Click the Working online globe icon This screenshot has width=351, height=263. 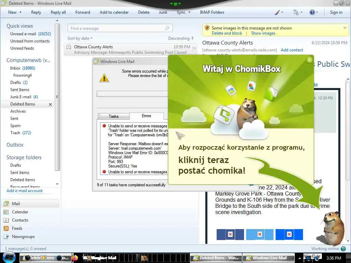[x=343, y=249]
